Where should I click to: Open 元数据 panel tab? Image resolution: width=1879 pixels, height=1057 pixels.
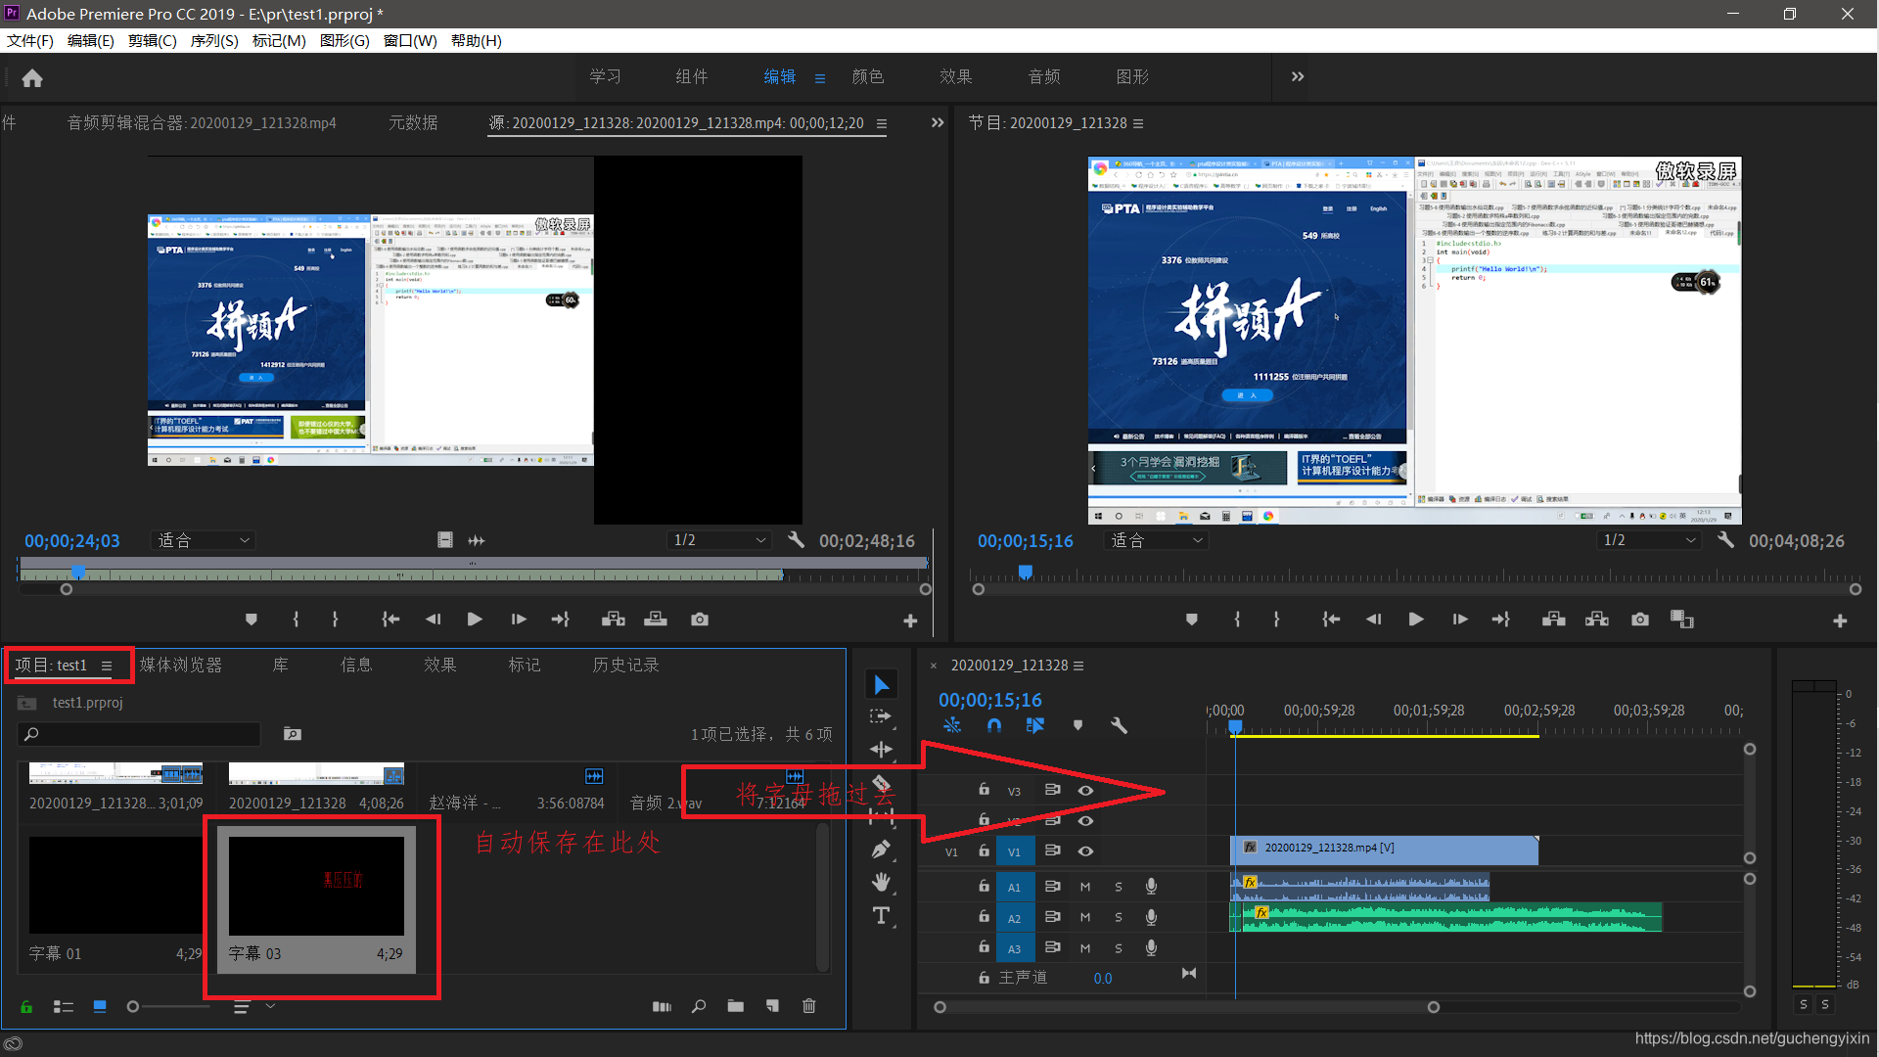pos(413,122)
